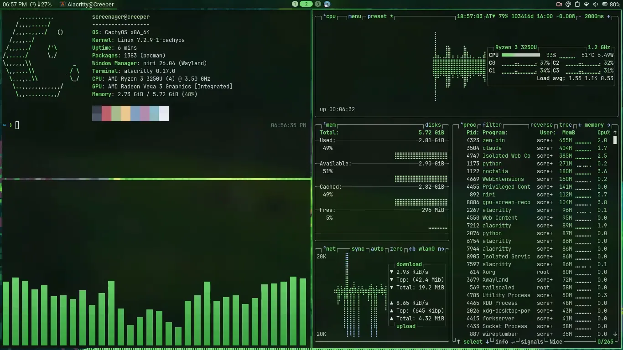Select the gpu-screen-reco process row
This screenshot has height=350, width=623.
(x=536, y=202)
